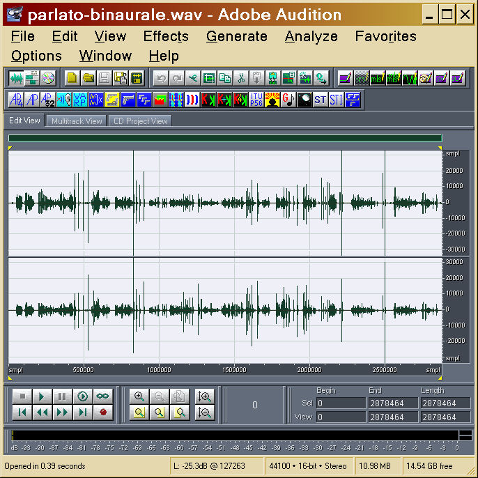Open the File menu

click(x=22, y=36)
